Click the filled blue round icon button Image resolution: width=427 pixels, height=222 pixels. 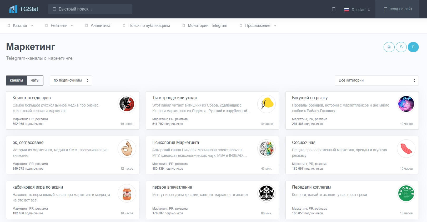pyautogui.click(x=413, y=47)
